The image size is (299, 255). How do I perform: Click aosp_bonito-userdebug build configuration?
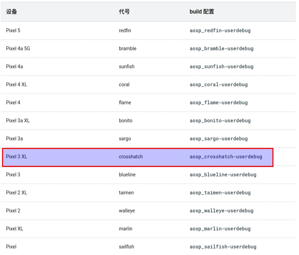click(x=220, y=121)
